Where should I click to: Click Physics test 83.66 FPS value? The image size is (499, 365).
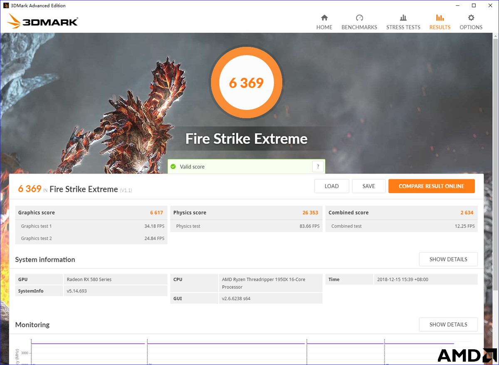click(x=309, y=226)
